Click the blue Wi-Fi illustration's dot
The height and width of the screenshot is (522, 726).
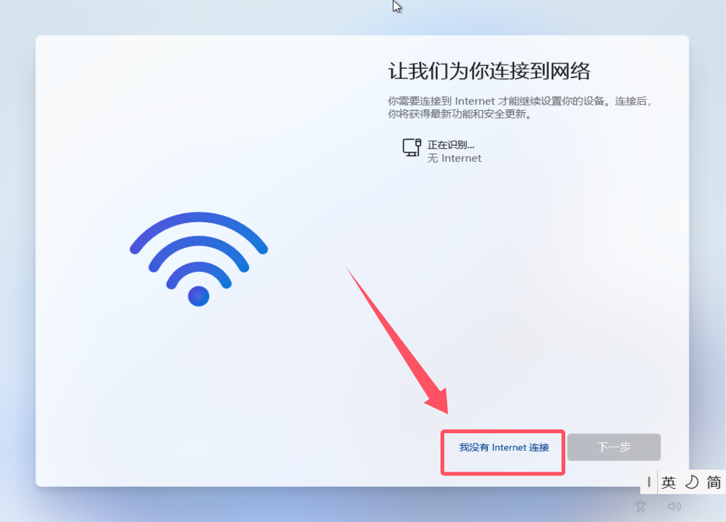pyautogui.click(x=199, y=296)
